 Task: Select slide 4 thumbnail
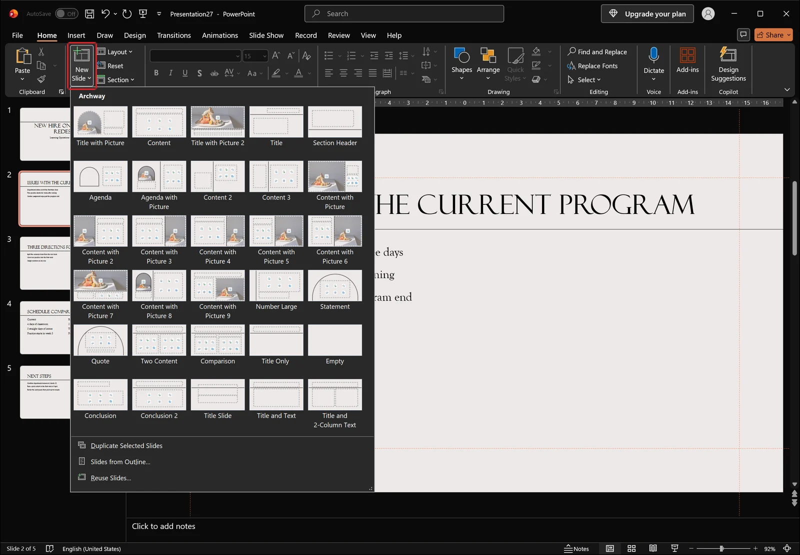click(x=45, y=327)
